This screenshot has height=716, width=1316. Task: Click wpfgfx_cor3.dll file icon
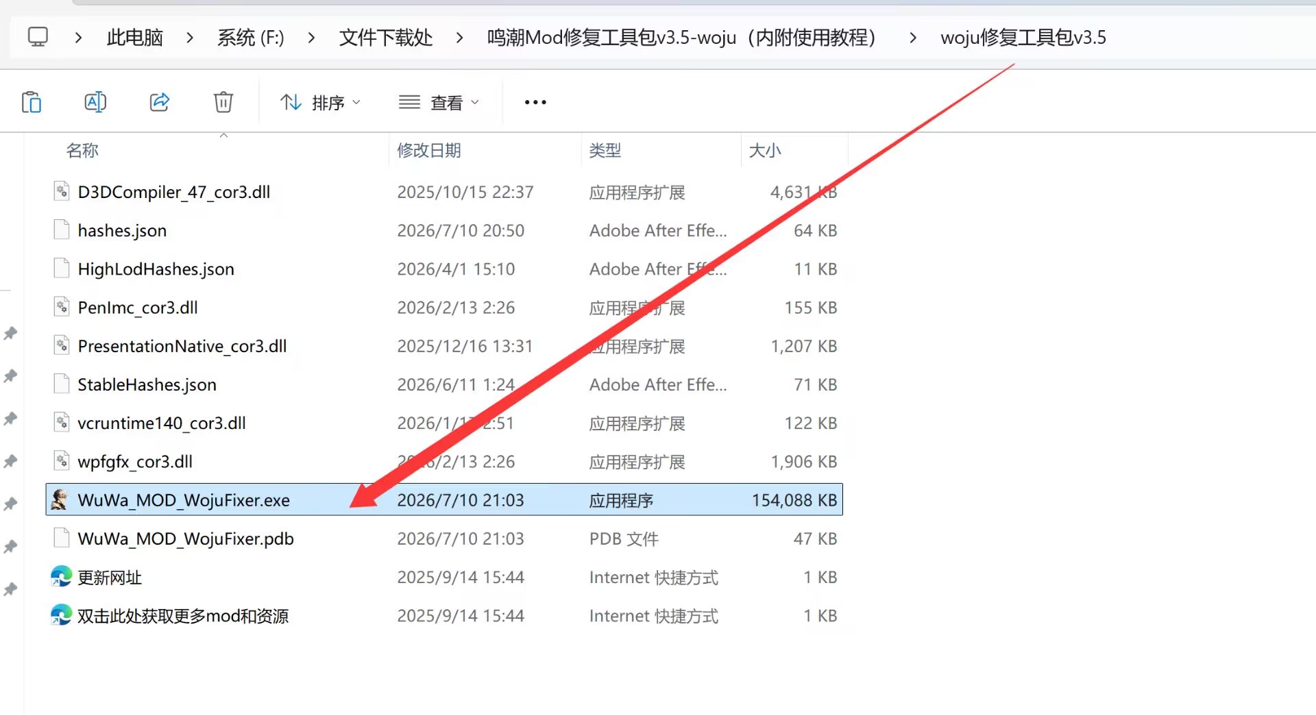(62, 460)
